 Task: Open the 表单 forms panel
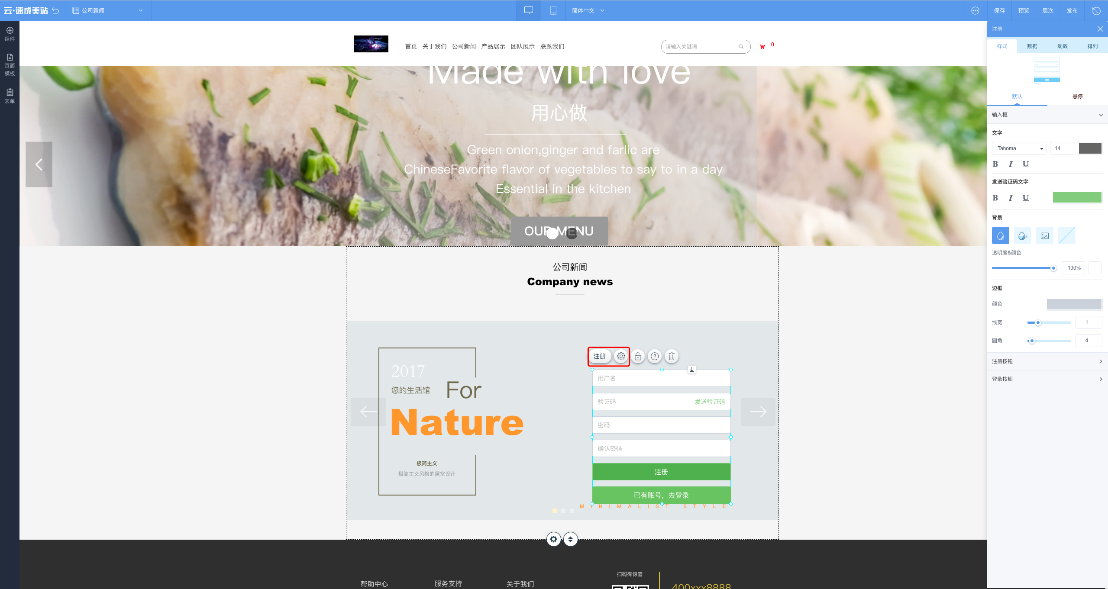[10, 96]
